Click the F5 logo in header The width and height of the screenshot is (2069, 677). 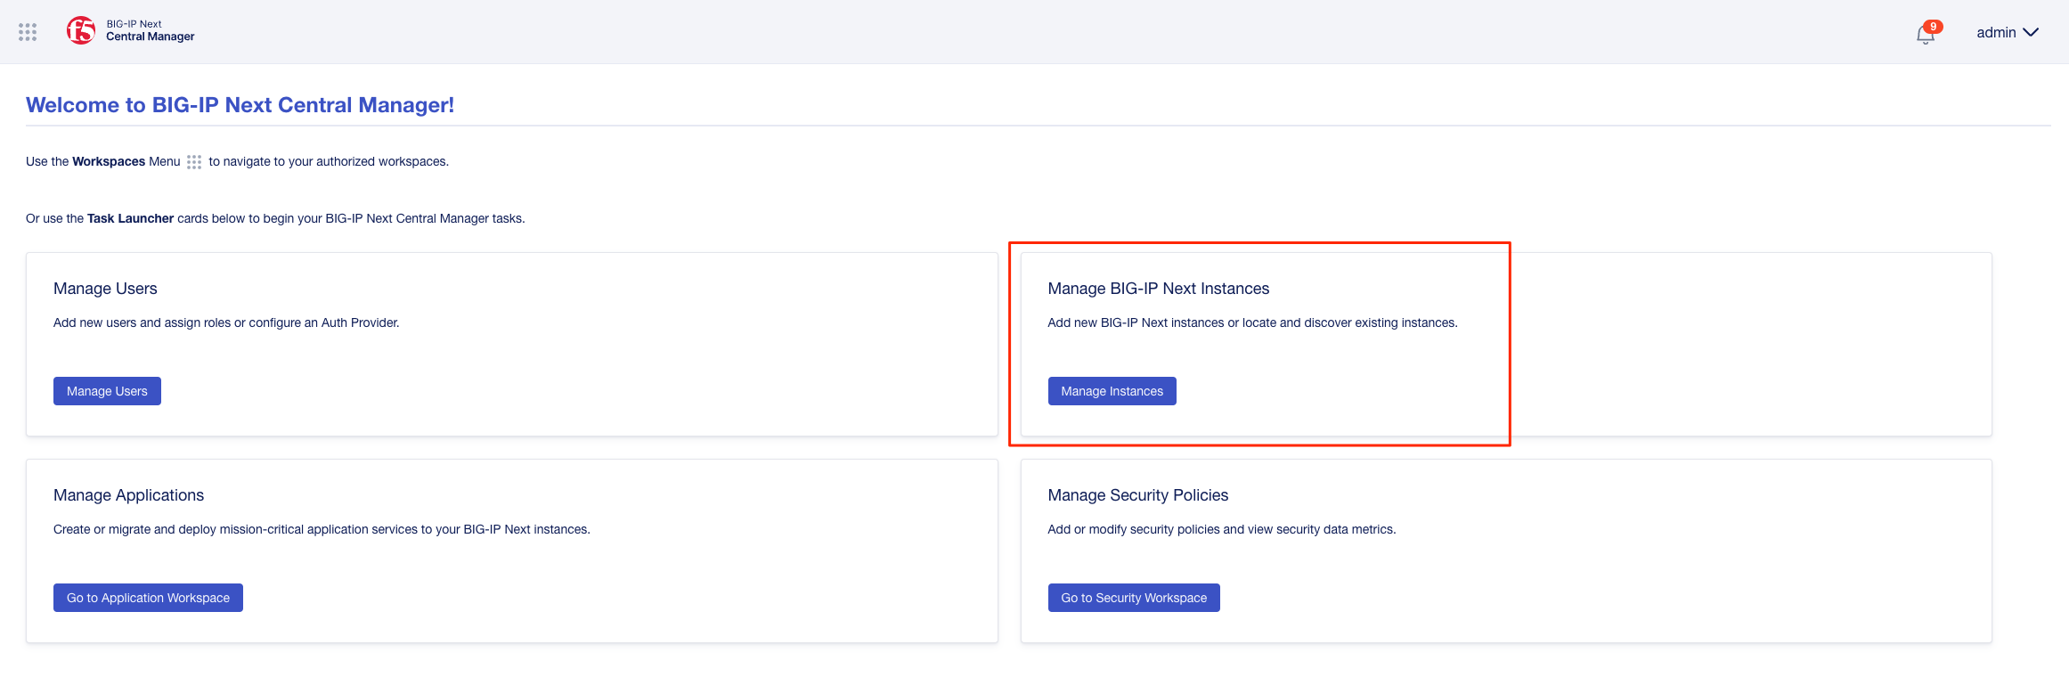(x=81, y=30)
